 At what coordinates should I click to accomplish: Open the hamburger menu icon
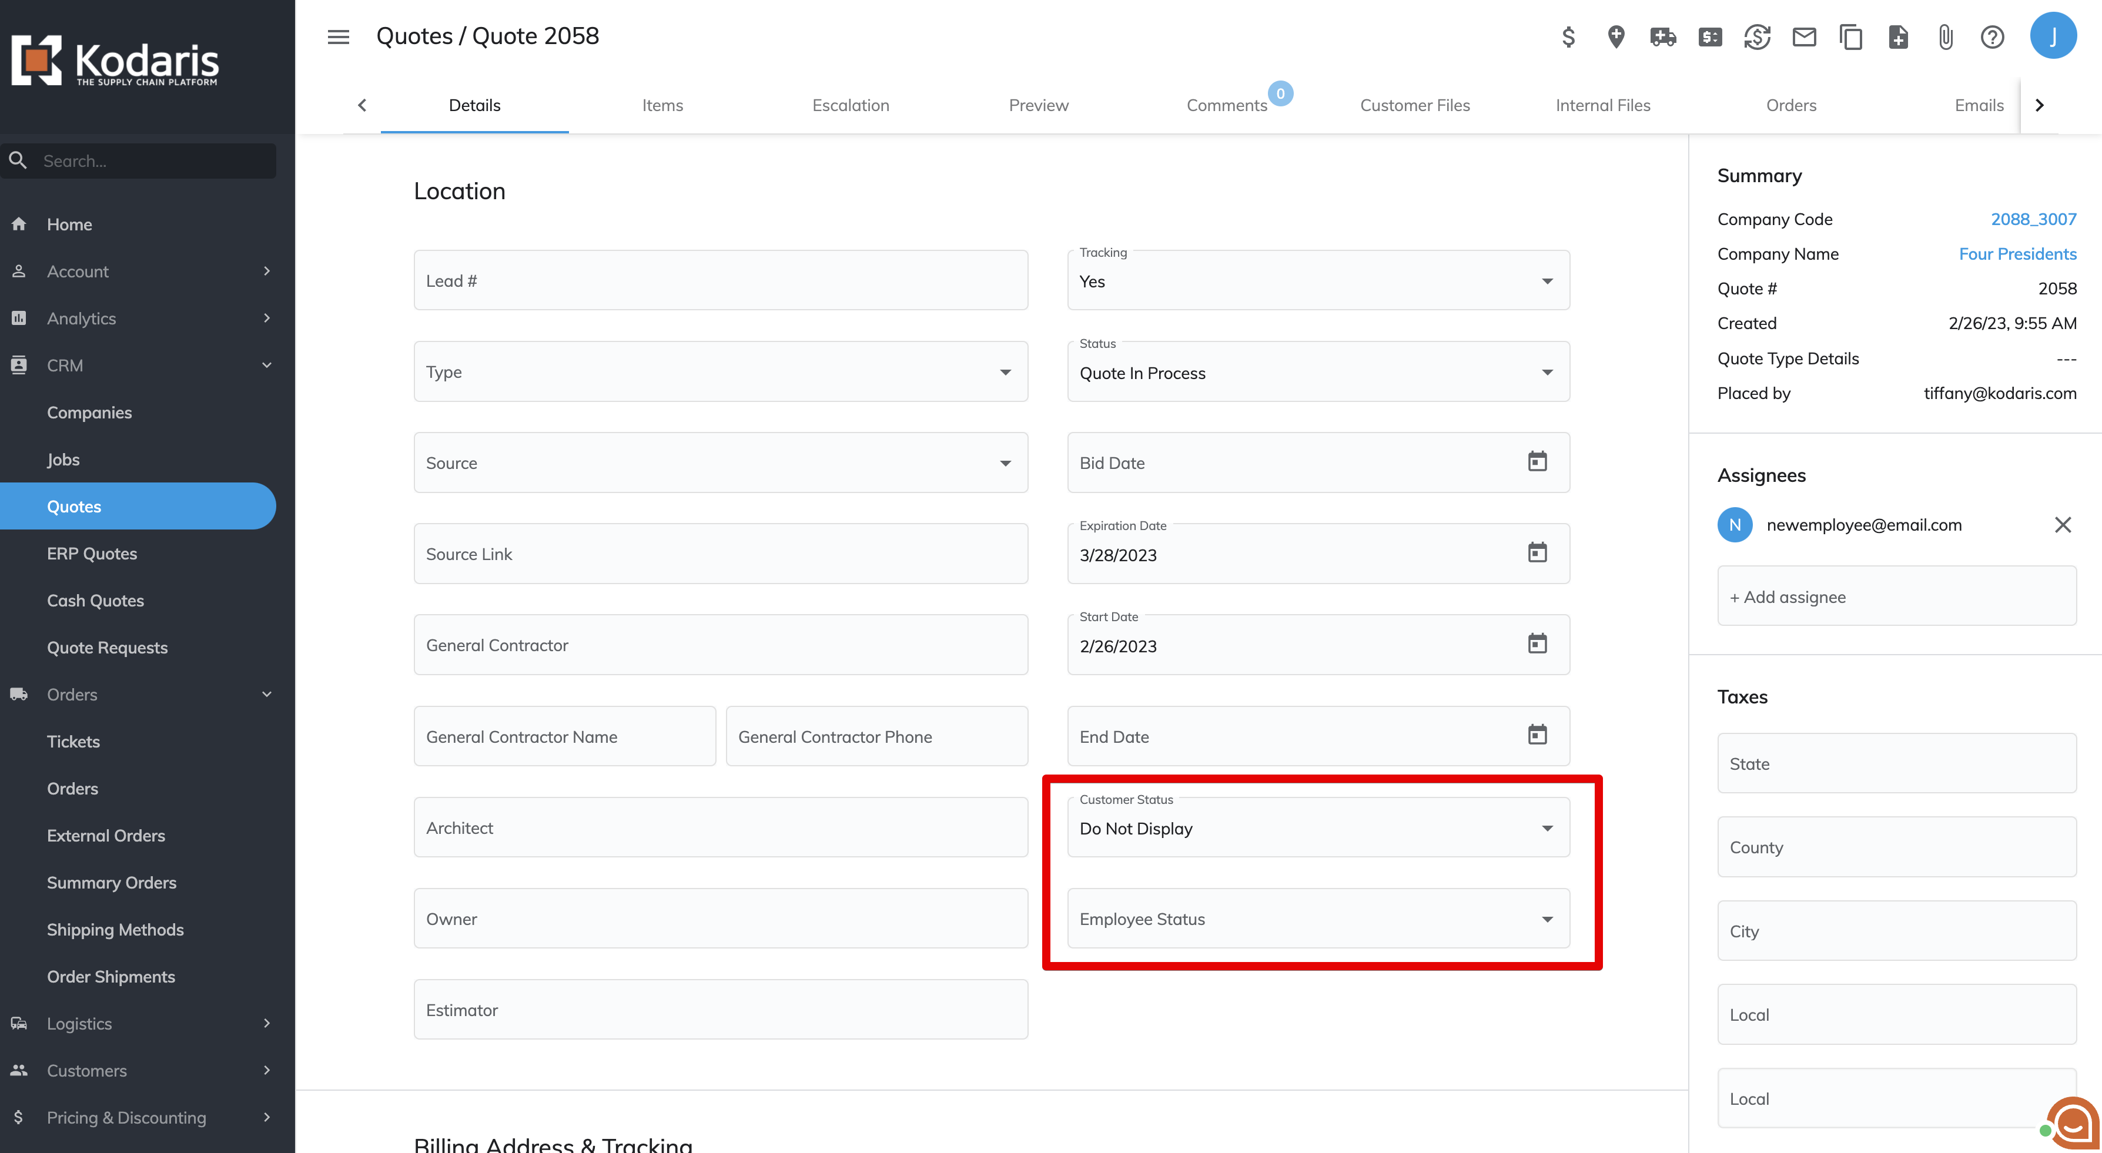coord(339,36)
